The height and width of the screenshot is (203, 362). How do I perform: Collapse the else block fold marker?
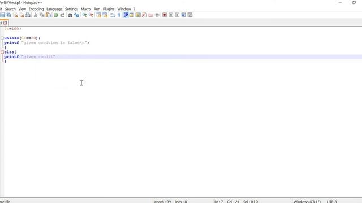pos(2,52)
